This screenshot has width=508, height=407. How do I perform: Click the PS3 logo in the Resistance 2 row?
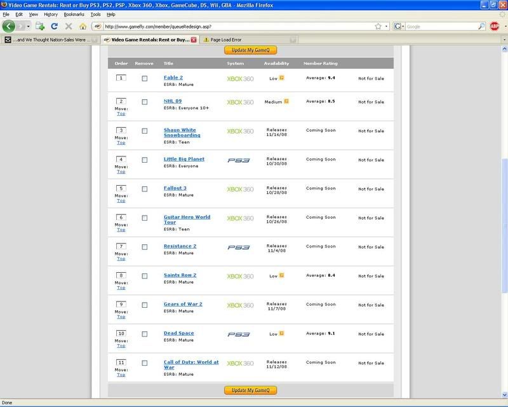pos(239,247)
